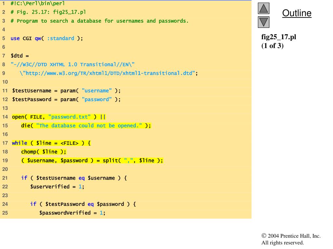The width and height of the screenshot is (333, 249).
Task: Click the "$passwordVerified = 1;" line
Action: pyautogui.click(x=72, y=213)
